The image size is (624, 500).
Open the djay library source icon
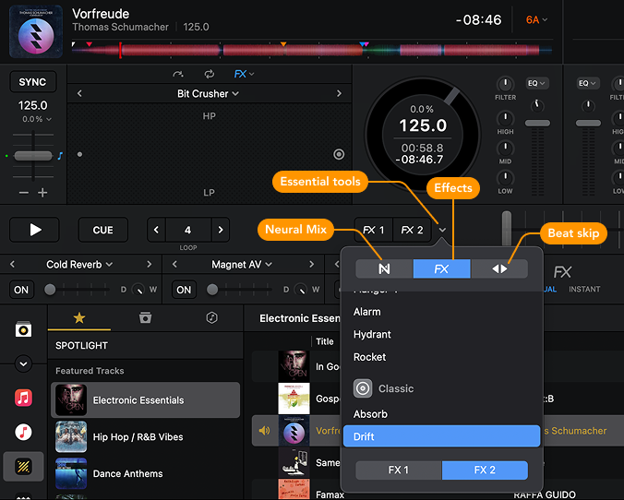[x=23, y=329]
